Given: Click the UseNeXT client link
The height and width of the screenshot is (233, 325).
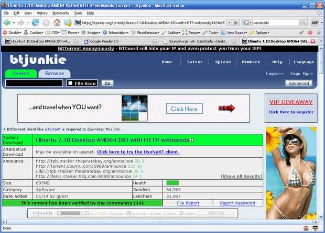Looking at the screenshot, I should tap(138, 152).
